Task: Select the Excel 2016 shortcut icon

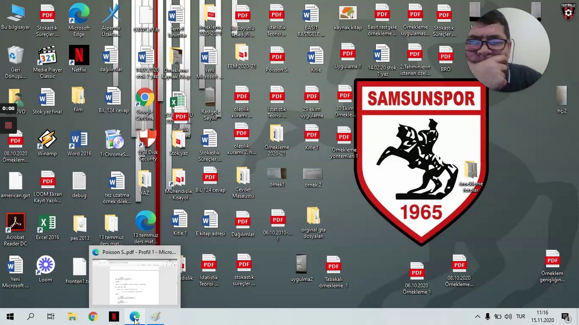Action: [x=47, y=227]
